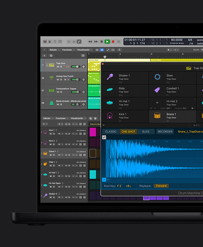This screenshot has width=203, height=247.
Task: Solo the Analog Saw Punch track
Action: (x=61, y=80)
